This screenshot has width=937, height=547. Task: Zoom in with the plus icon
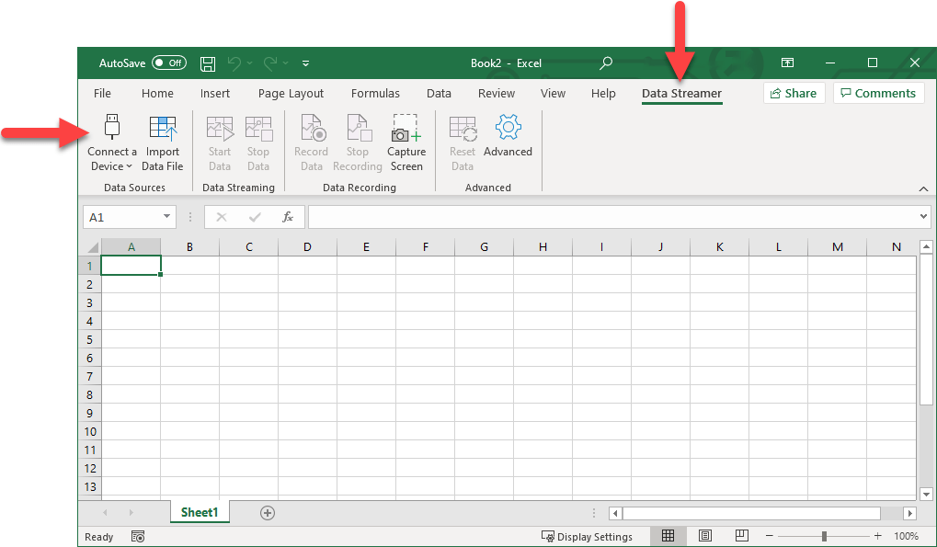click(x=877, y=536)
